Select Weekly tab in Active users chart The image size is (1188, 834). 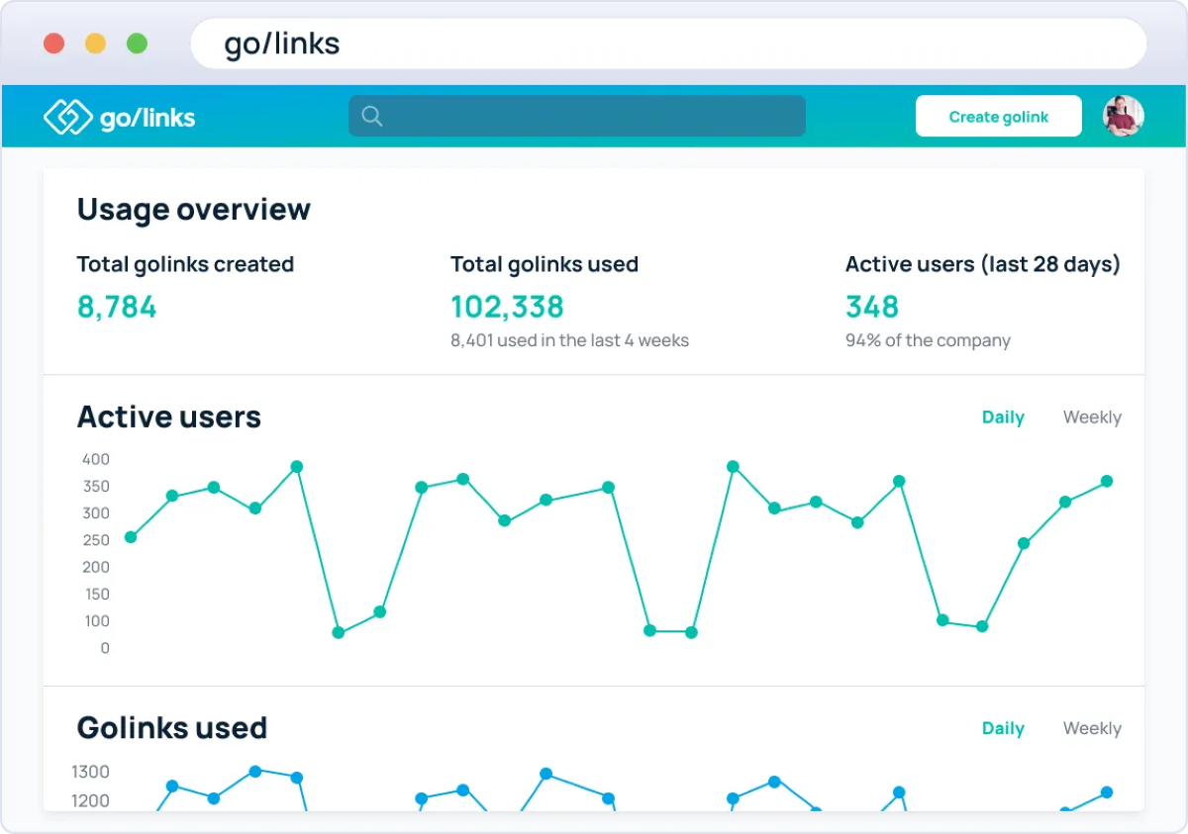click(x=1092, y=417)
